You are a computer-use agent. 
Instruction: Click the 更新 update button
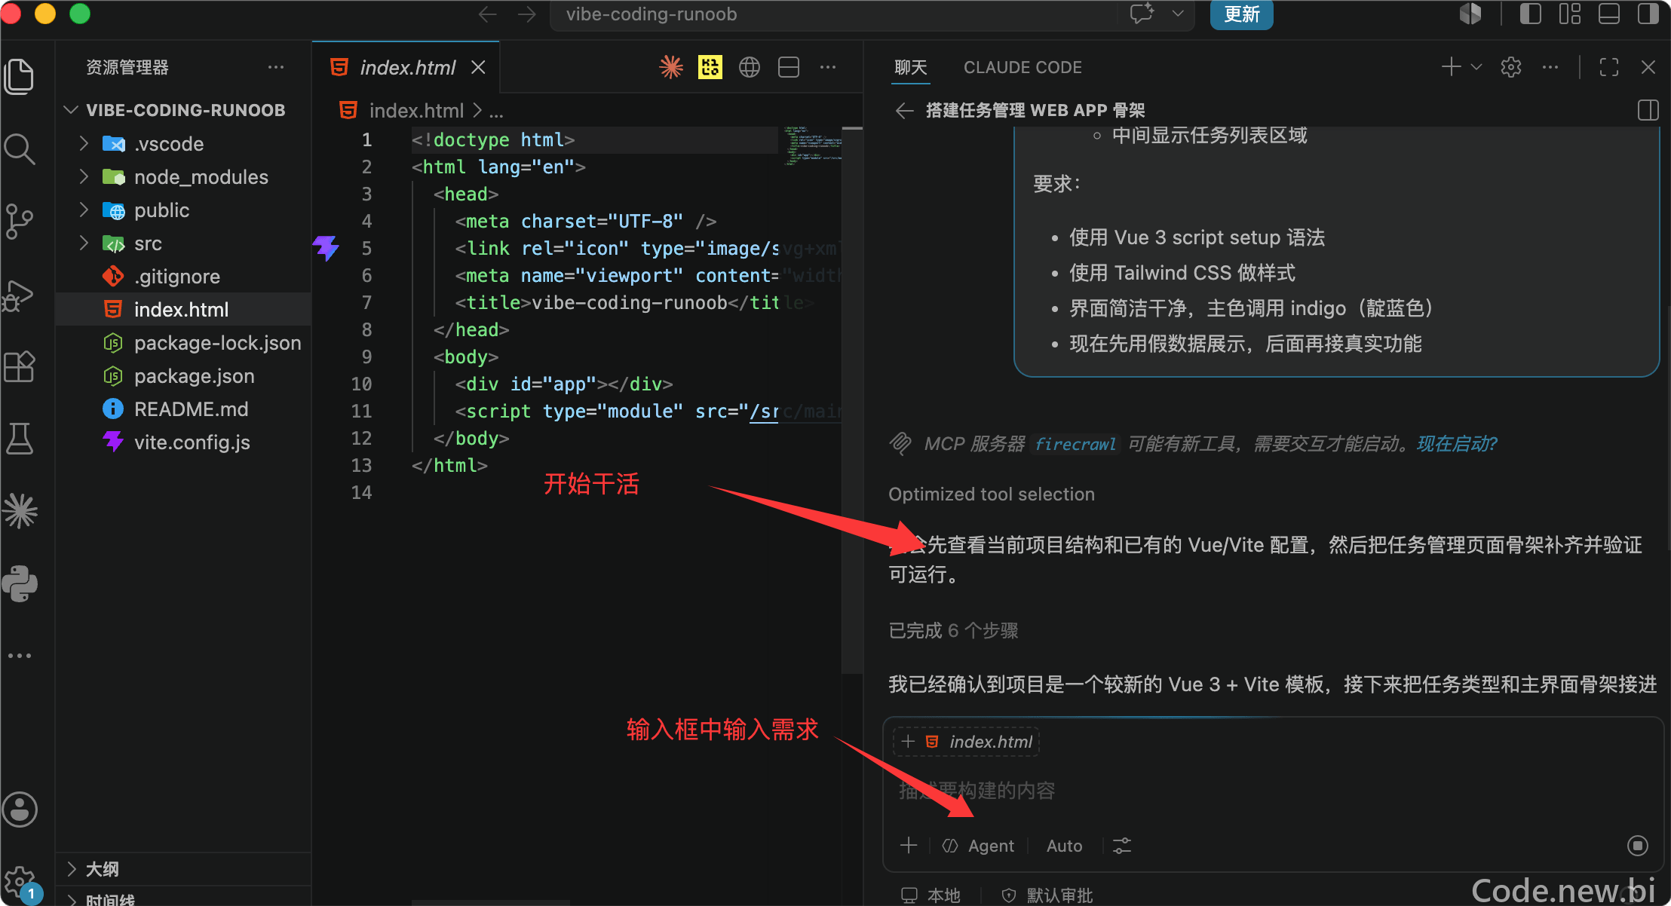[x=1241, y=14]
